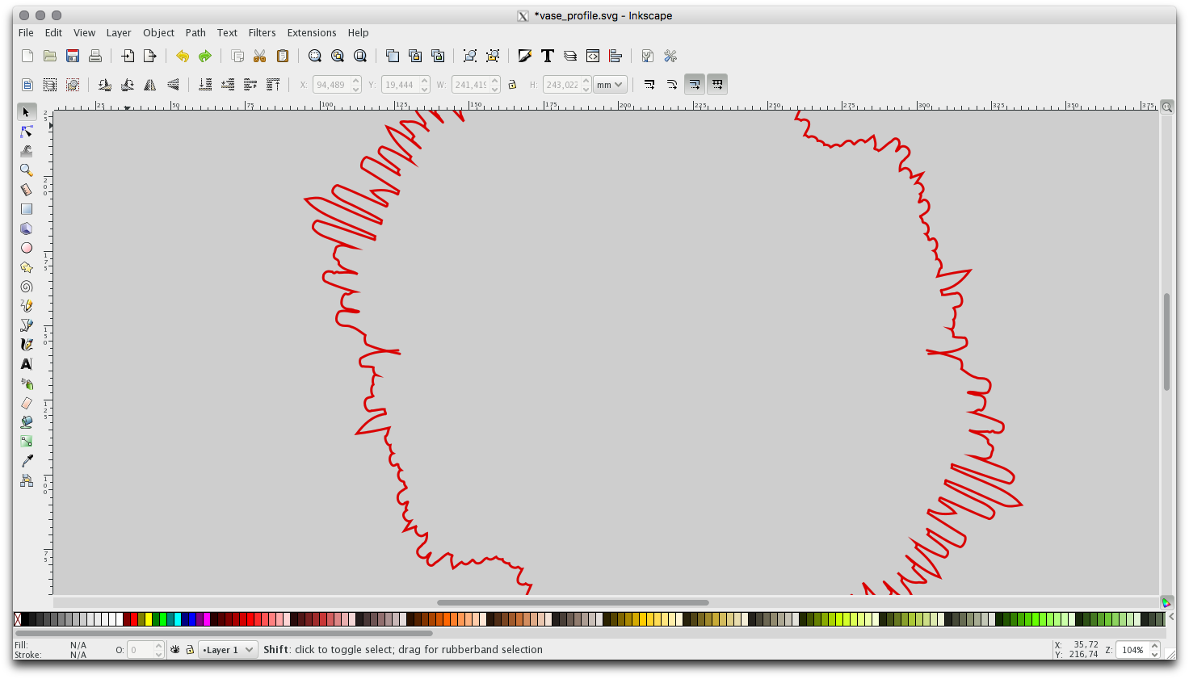Toggle current layer lock in status bar
Viewport: 1189px width, 679px height.
(x=190, y=649)
